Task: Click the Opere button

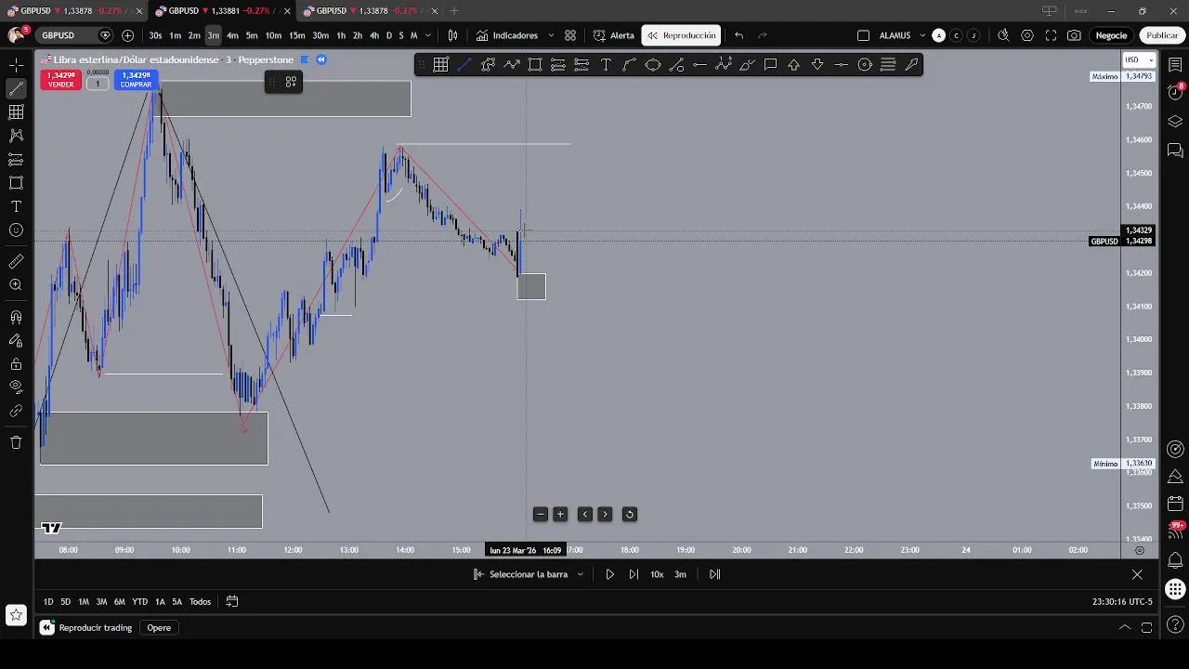Action: pyautogui.click(x=159, y=628)
